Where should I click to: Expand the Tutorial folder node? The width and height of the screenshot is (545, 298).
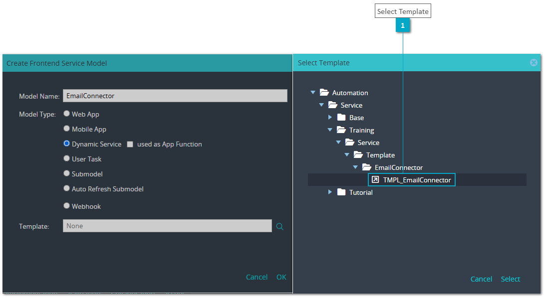(330, 192)
